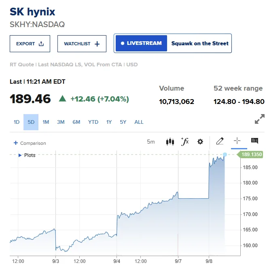Open the 5m interval selector
267x267 pixels.
pyautogui.click(x=151, y=142)
